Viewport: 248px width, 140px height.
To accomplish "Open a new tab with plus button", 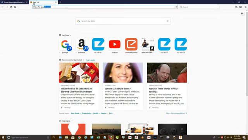I will point(60,2).
